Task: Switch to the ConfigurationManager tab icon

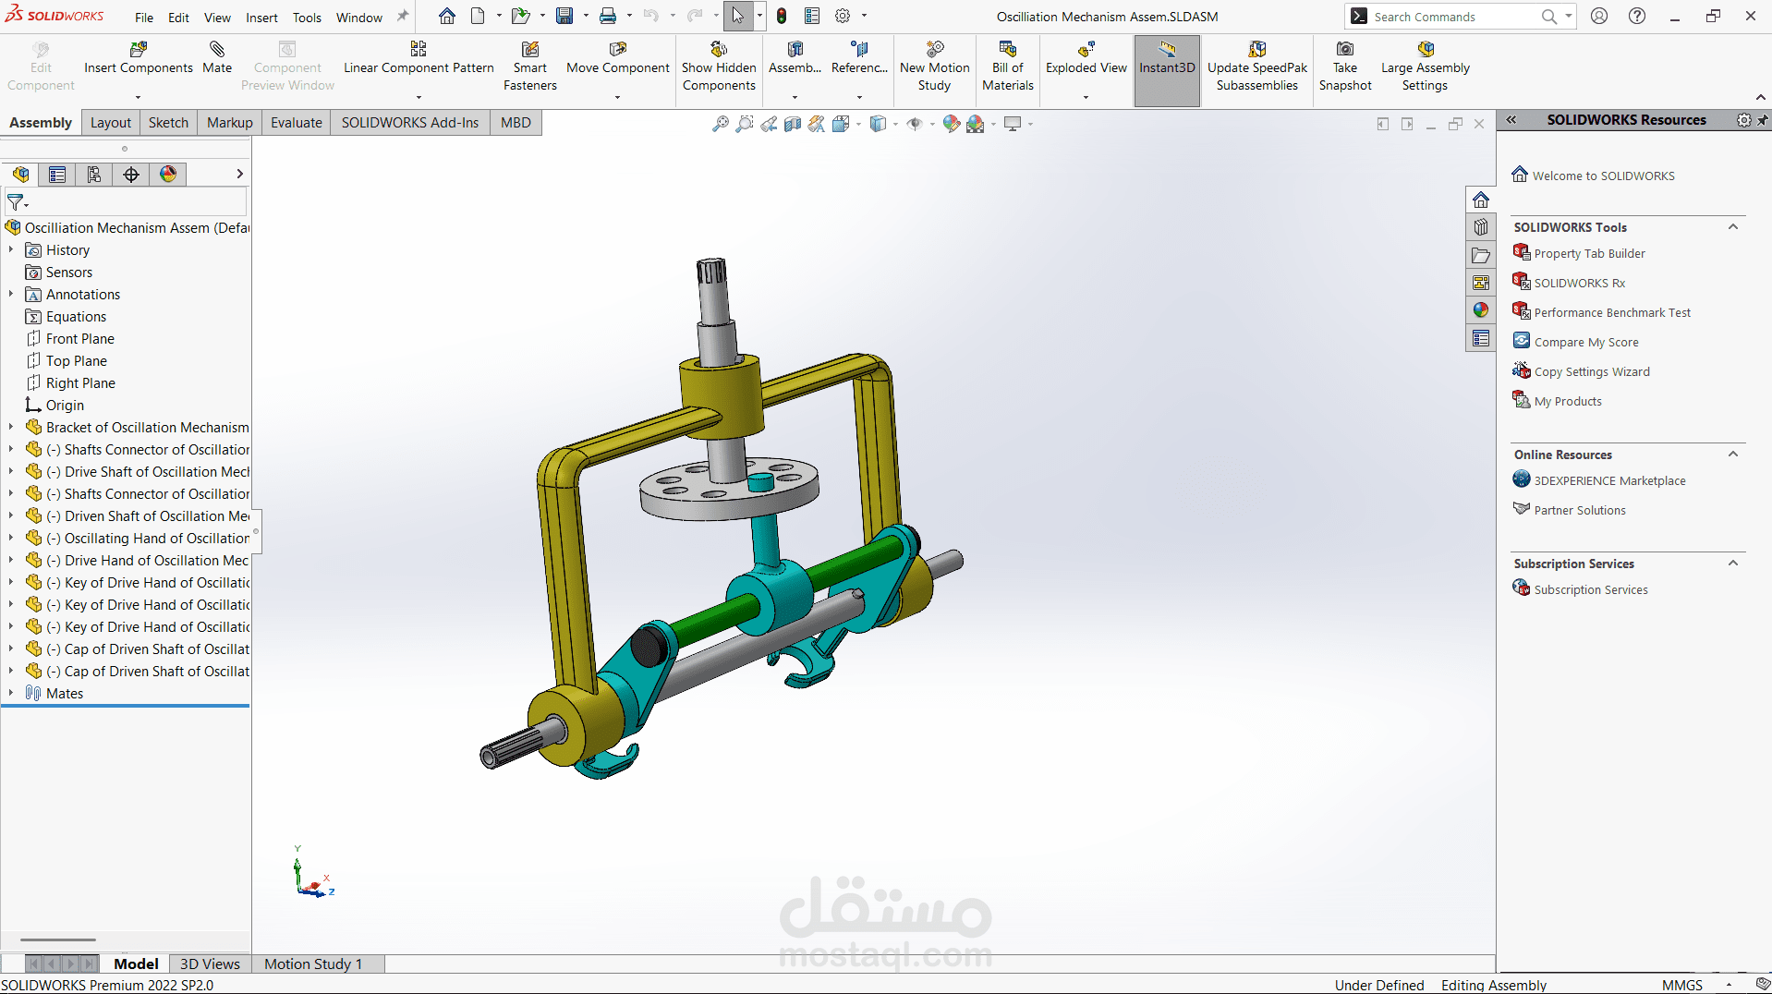Action: (94, 175)
